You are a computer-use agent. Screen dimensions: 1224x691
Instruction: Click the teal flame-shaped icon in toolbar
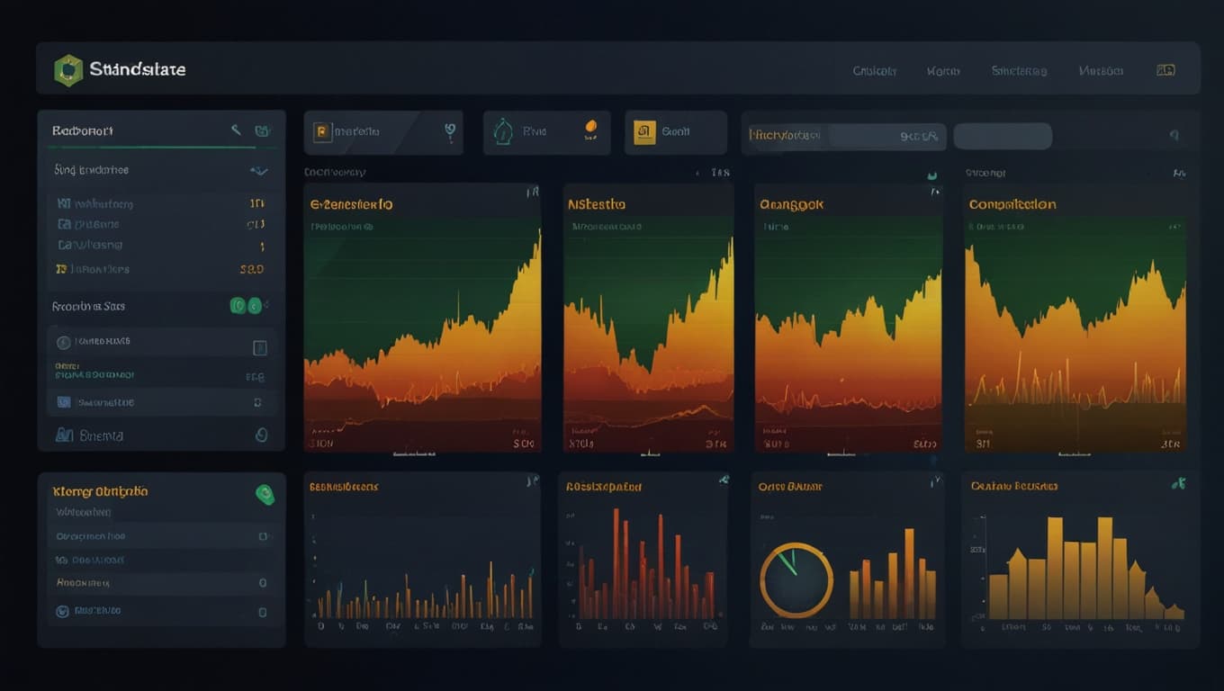pos(503,133)
